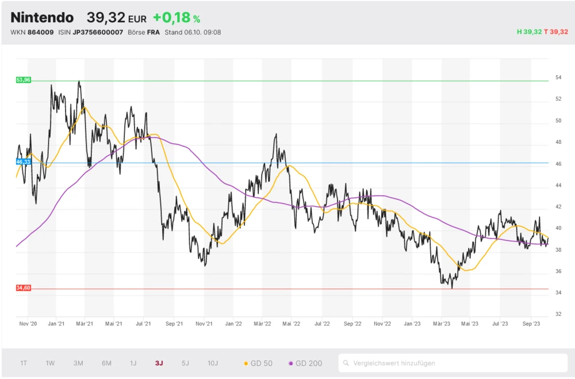Click the Nintendo stock title

click(42, 17)
